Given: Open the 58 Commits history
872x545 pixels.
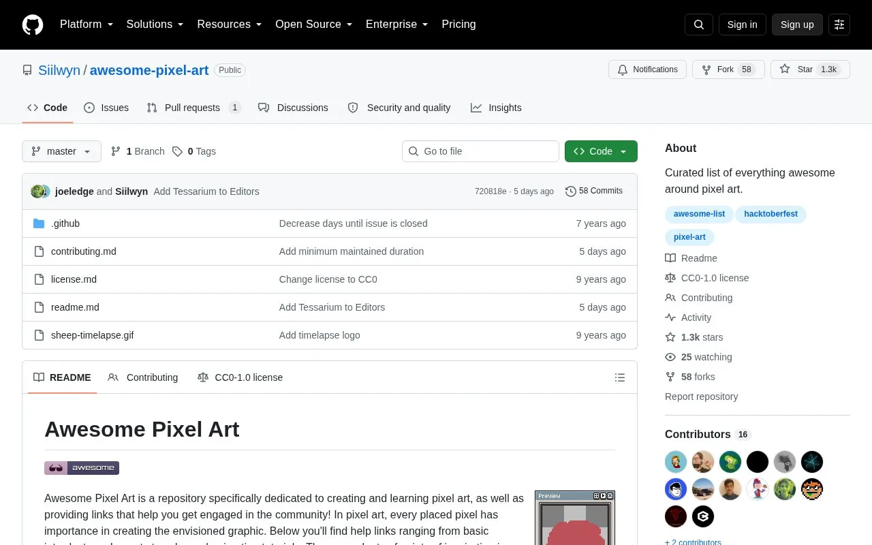Looking at the screenshot, I should 594,191.
